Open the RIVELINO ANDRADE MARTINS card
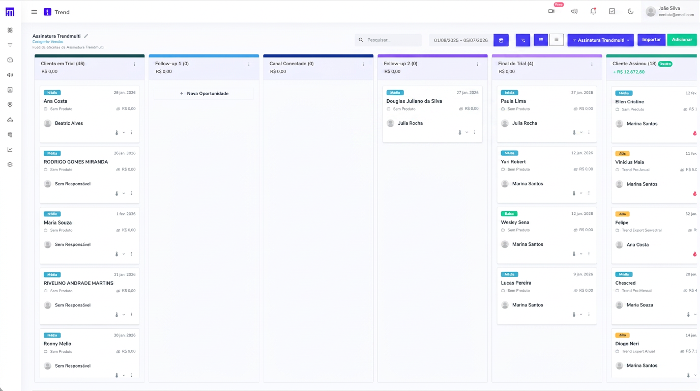This screenshot has width=700, height=391. (90, 295)
